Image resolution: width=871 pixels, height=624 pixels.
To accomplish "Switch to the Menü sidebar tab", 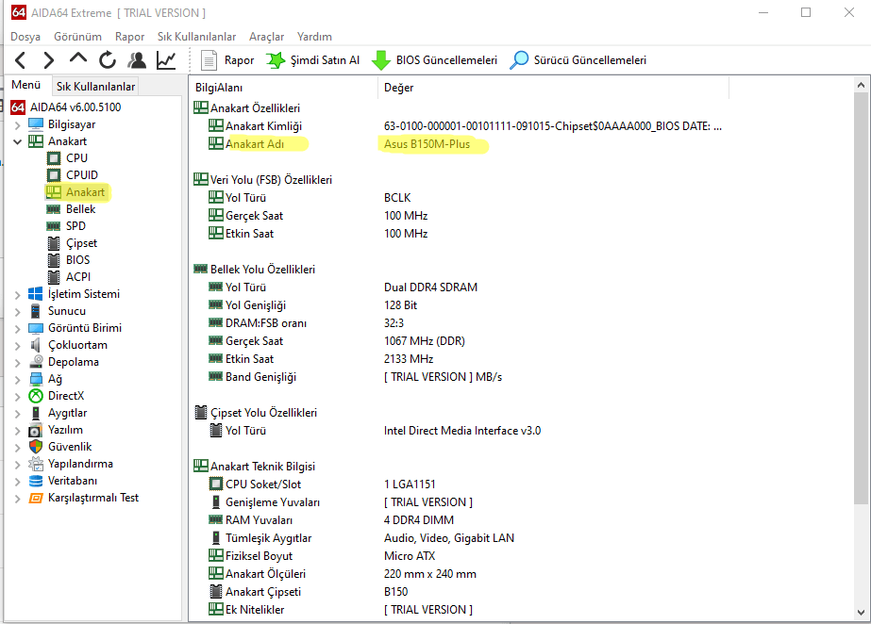I will tap(26, 85).
